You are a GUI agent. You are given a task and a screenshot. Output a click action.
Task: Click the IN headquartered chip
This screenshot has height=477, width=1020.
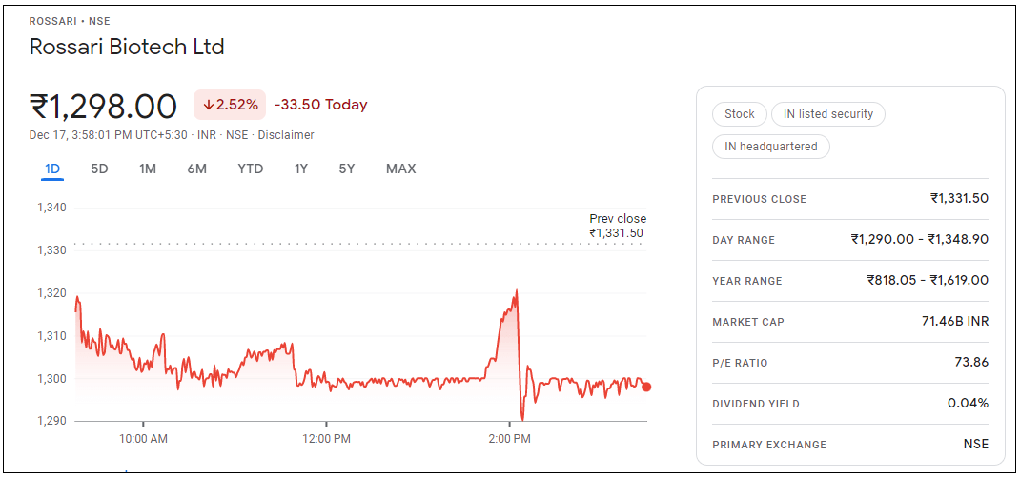pyautogui.click(x=771, y=147)
